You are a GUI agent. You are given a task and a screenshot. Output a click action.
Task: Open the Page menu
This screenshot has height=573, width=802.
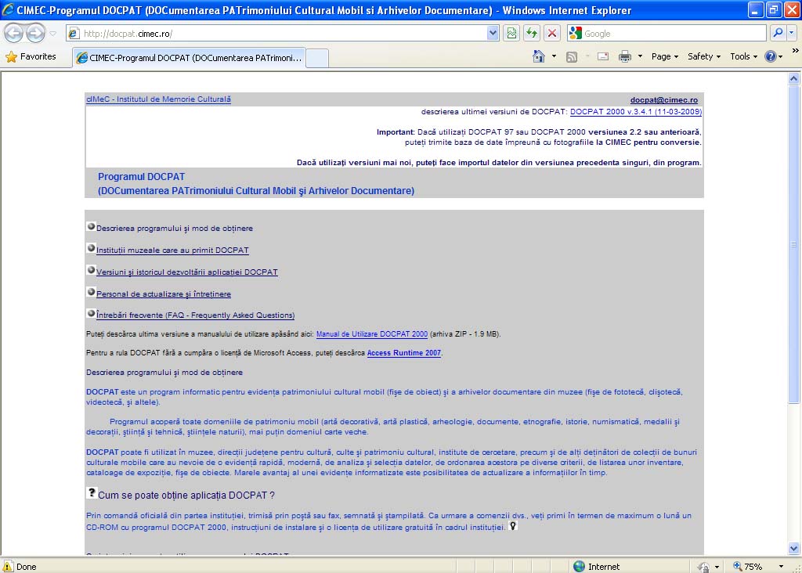pos(664,56)
